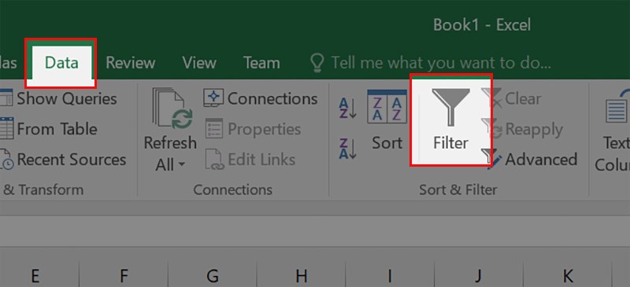The height and width of the screenshot is (287, 630).
Task: Click the Reapply filter icon
Action: (491, 128)
